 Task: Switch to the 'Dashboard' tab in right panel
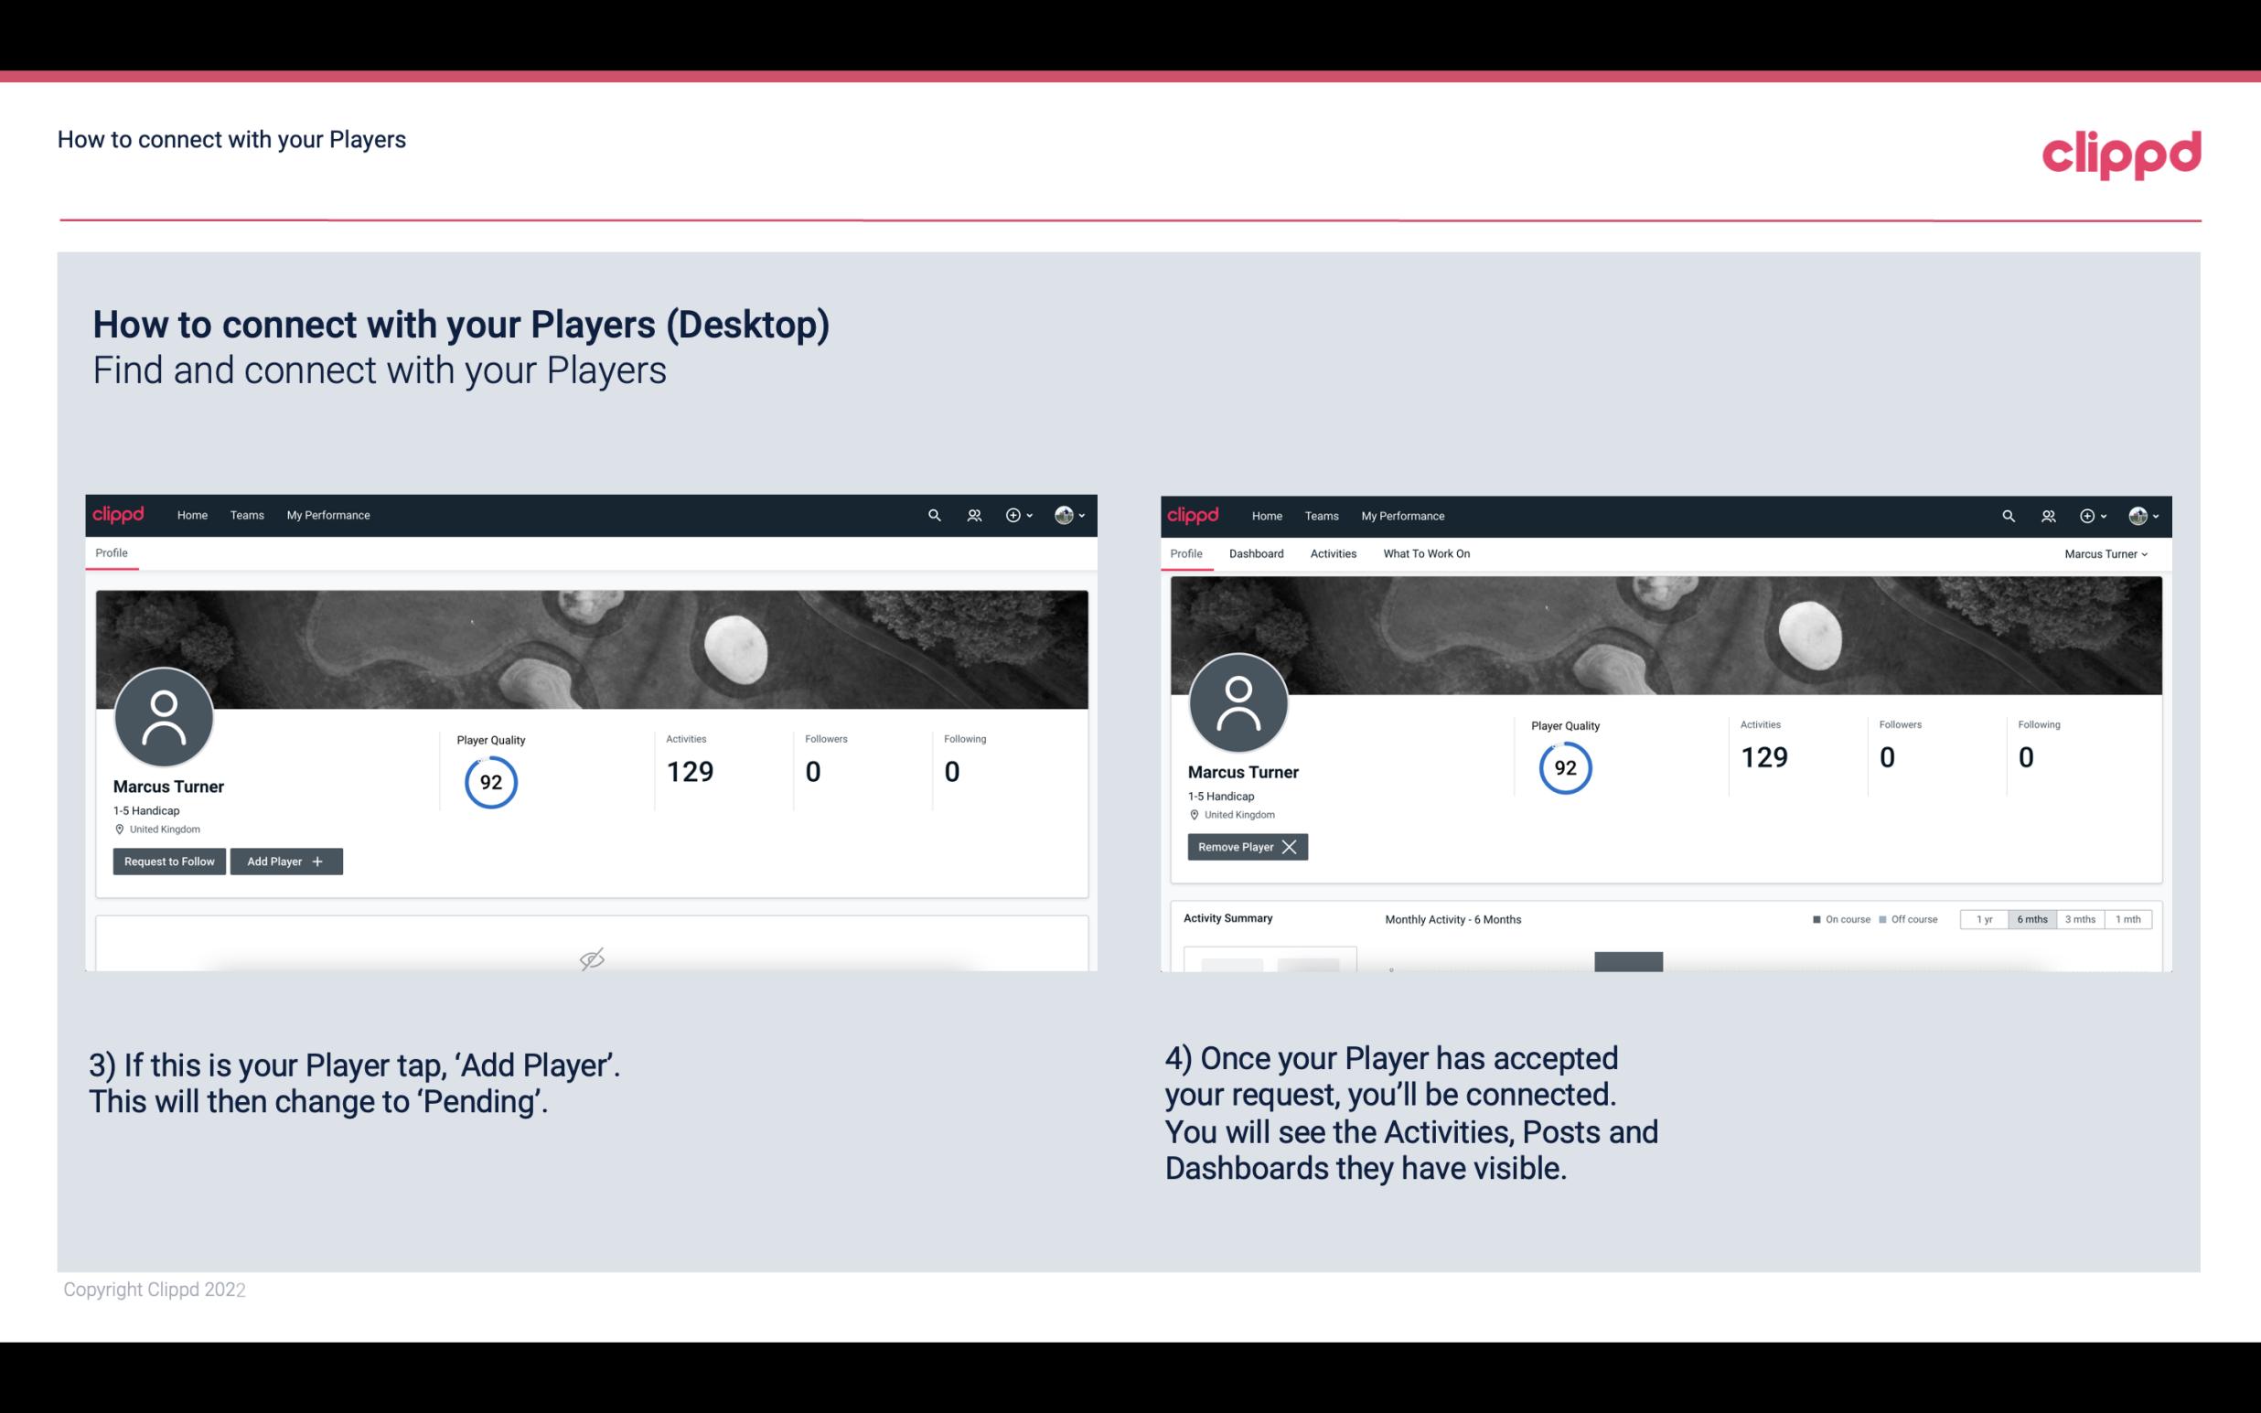[x=1257, y=553]
